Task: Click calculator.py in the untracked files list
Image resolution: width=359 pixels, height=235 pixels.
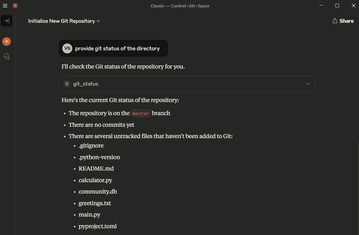Action: (95, 180)
